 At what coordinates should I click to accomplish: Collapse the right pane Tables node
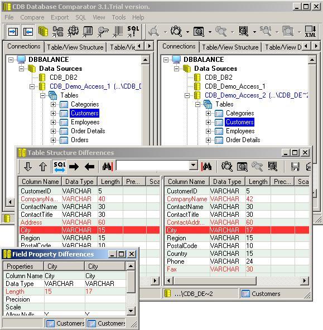point(197,104)
